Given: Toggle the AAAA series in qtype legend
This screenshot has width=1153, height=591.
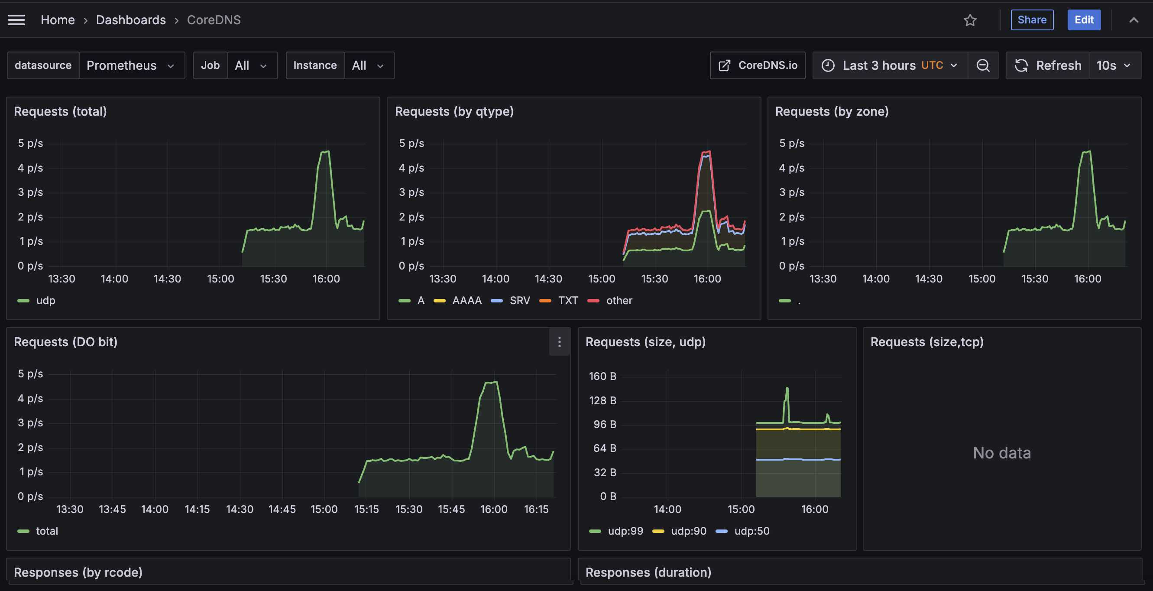Looking at the screenshot, I should point(467,300).
